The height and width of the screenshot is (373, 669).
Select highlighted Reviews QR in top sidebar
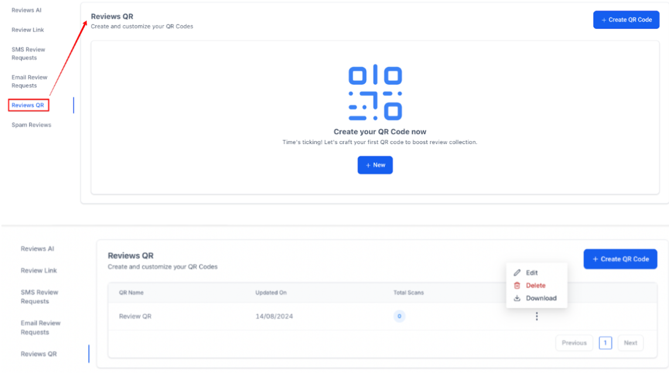29,105
